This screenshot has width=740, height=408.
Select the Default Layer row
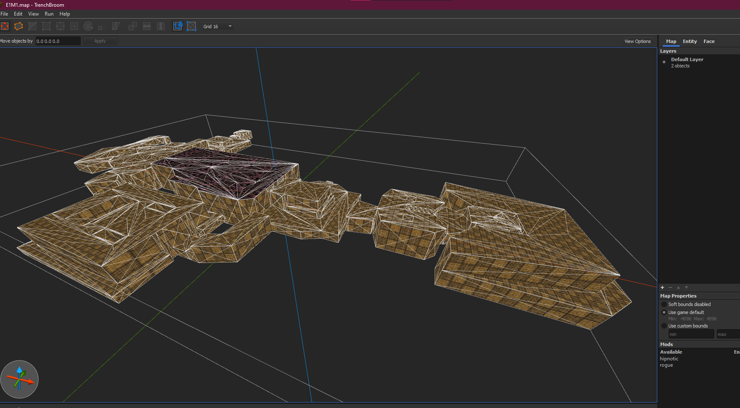[x=699, y=62]
